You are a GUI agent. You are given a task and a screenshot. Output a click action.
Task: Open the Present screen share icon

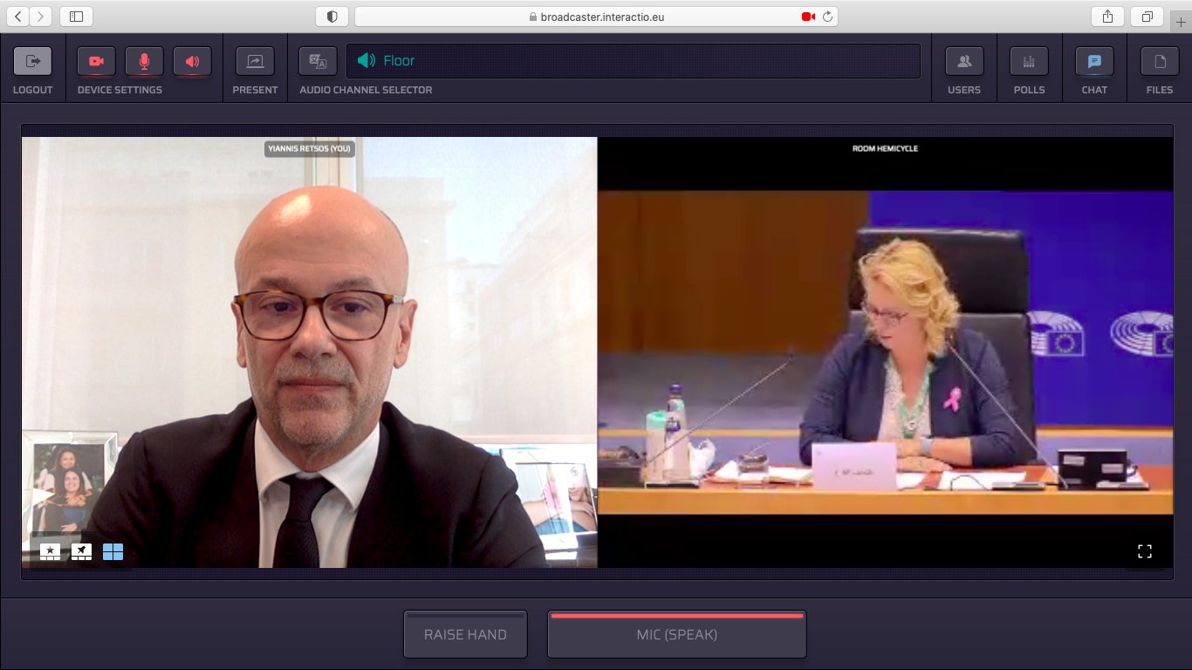pos(255,61)
